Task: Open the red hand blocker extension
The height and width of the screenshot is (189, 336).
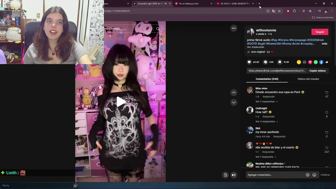Action: (x=288, y=11)
